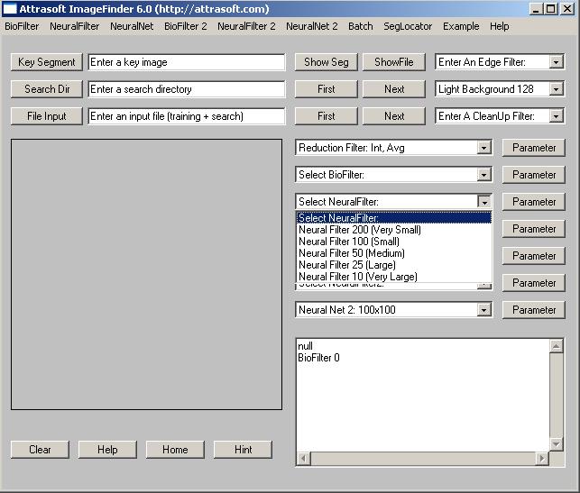Viewport: 580px width, 493px height.
Task: Click the key image input field
Action: coord(186,62)
